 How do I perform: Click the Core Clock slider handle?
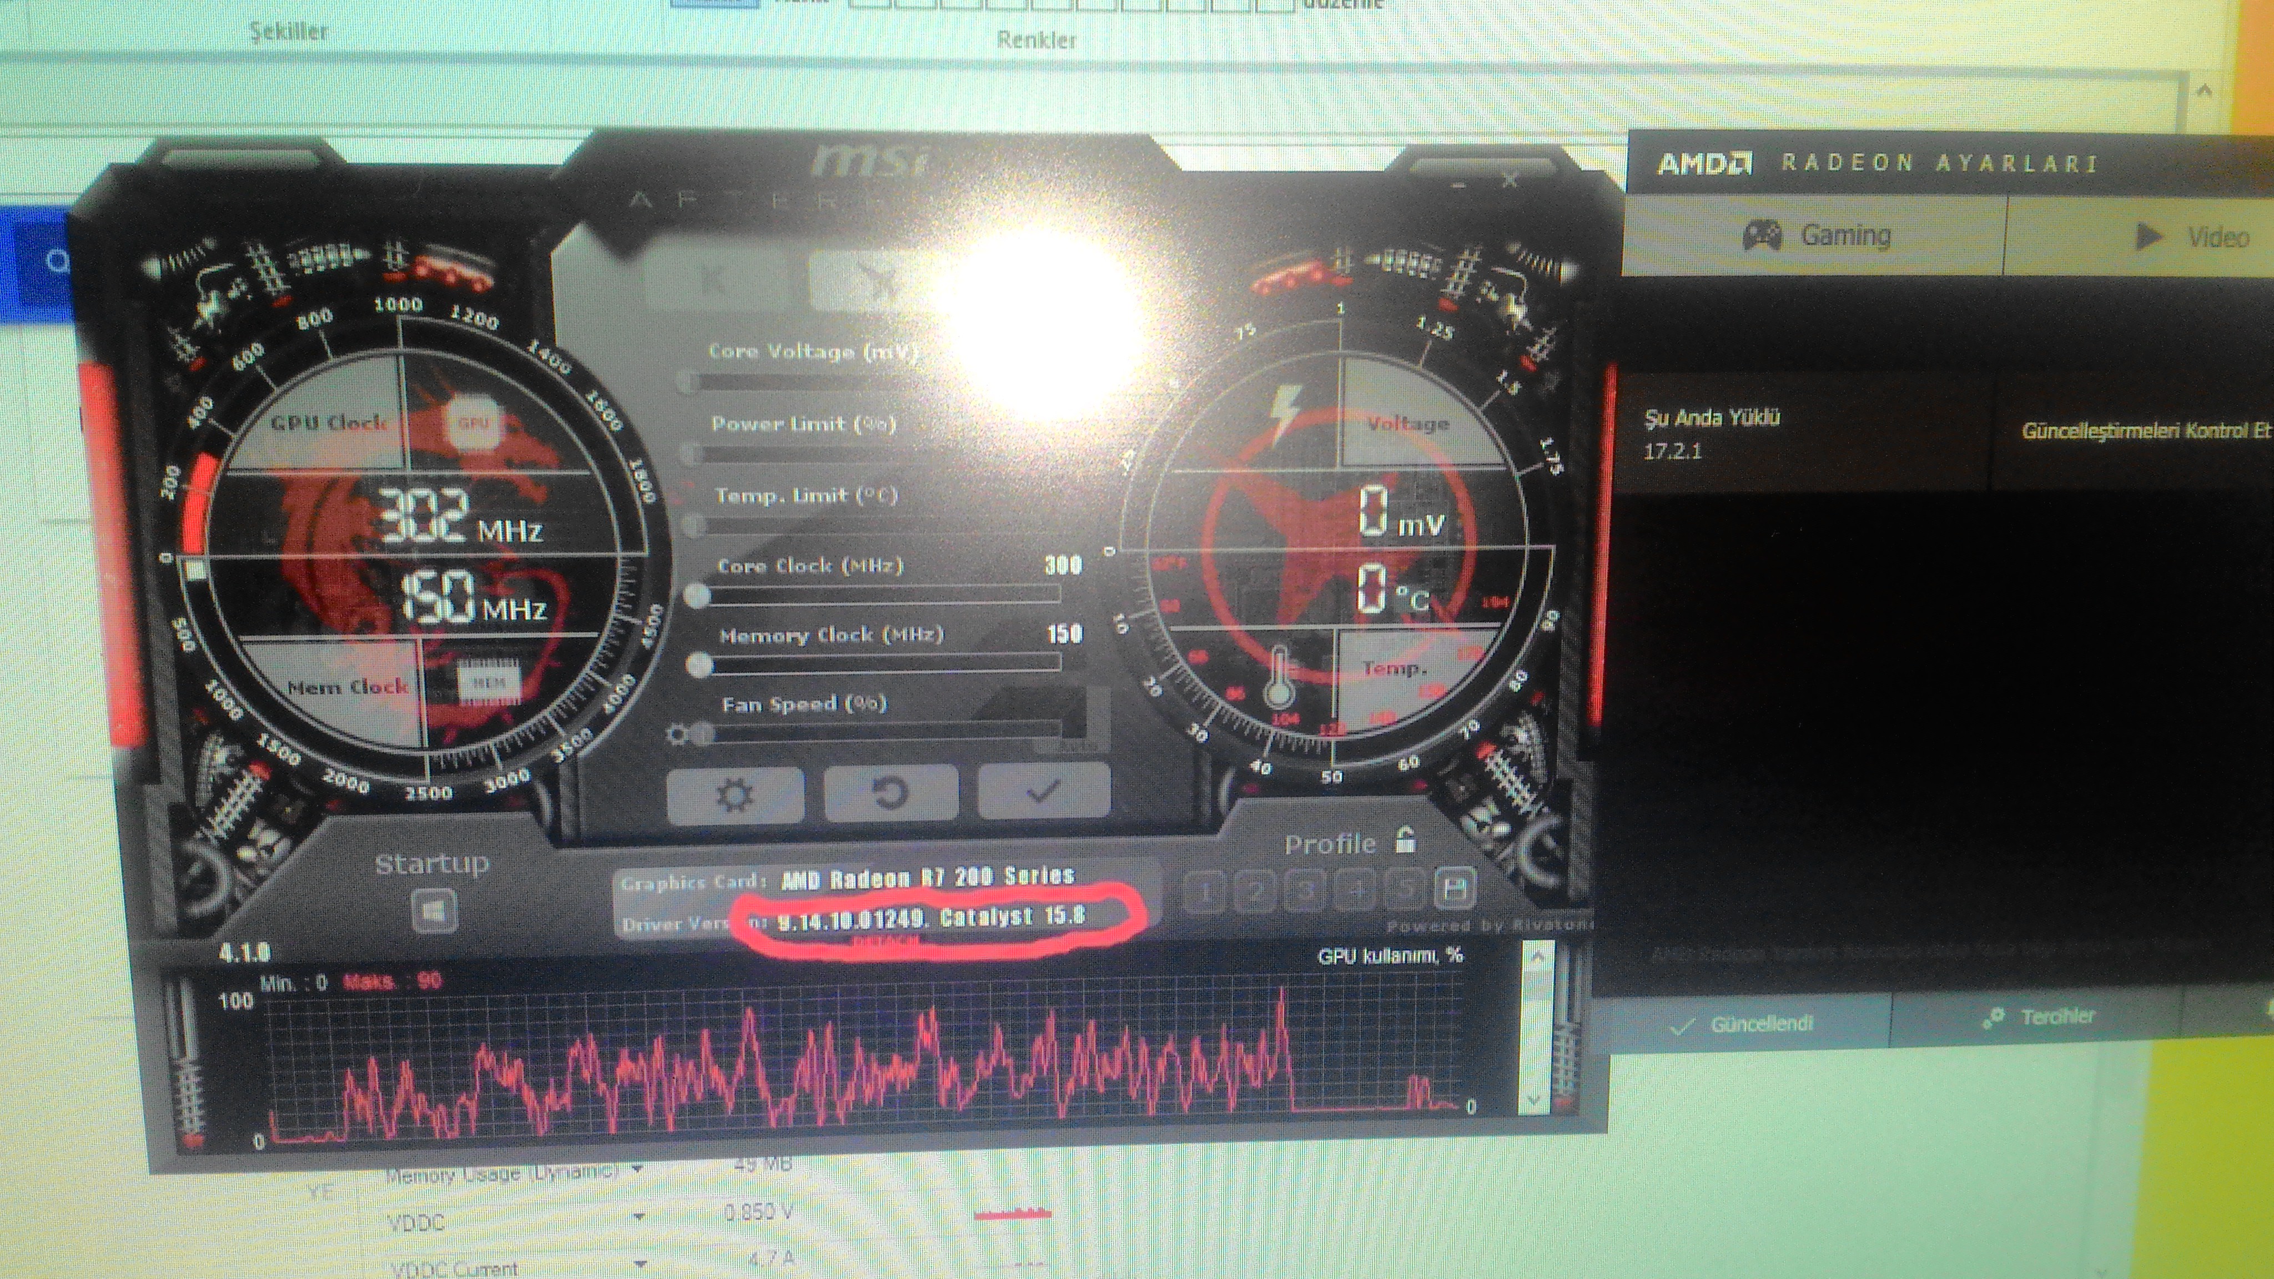[697, 595]
